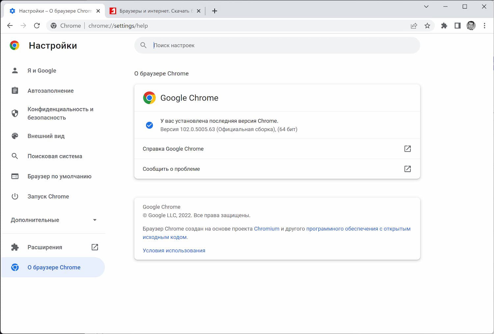Image resolution: width=494 pixels, height=334 pixels.
Task: Go back with the back arrow
Action: click(x=10, y=26)
